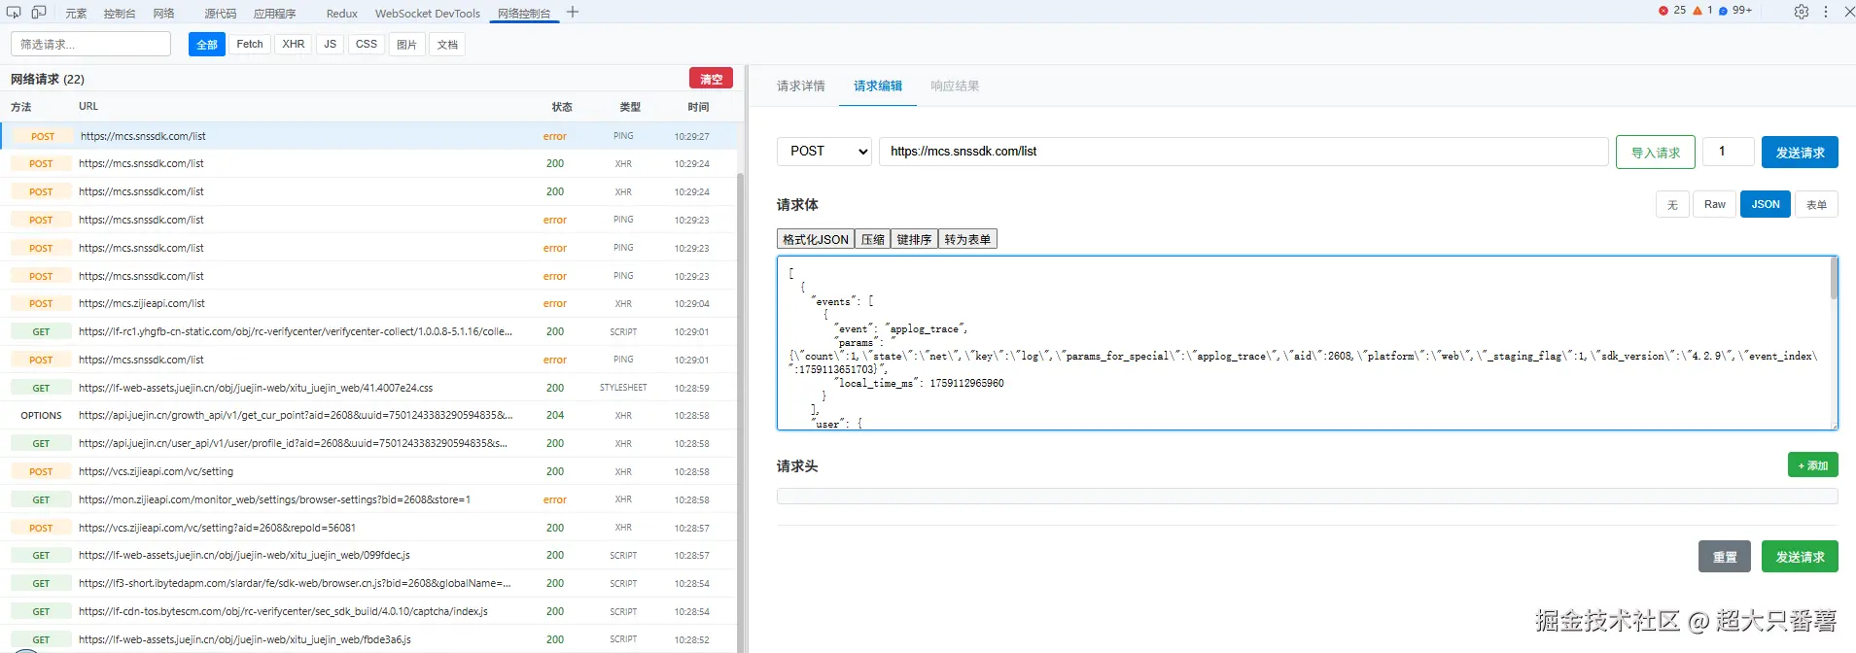Filter requests by XHR

[294, 44]
